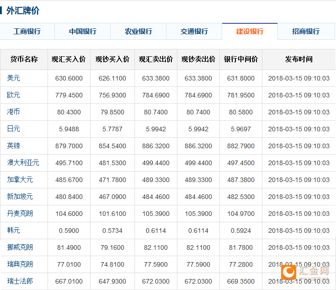Click the 货币名称 column header

(x=24, y=59)
